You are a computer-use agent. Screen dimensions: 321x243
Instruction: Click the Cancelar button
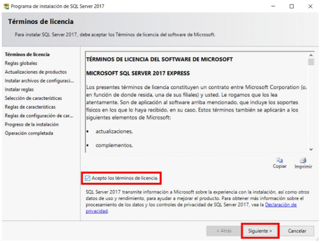tap(297, 231)
